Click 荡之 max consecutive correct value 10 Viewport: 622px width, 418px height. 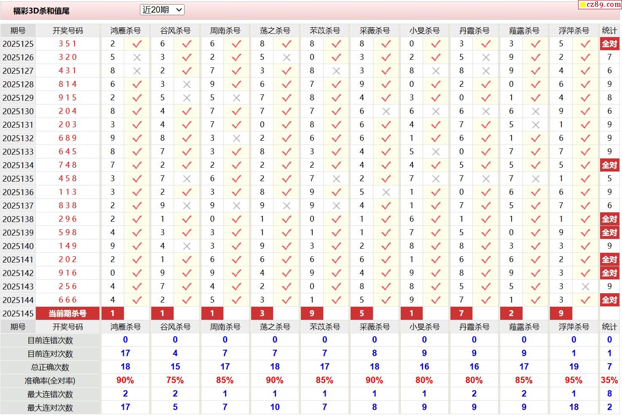(x=275, y=407)
